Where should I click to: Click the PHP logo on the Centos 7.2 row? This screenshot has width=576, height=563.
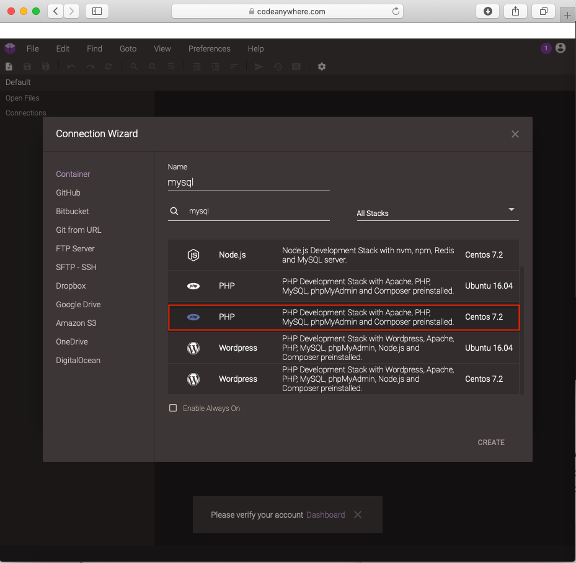(x=193, y=317)
